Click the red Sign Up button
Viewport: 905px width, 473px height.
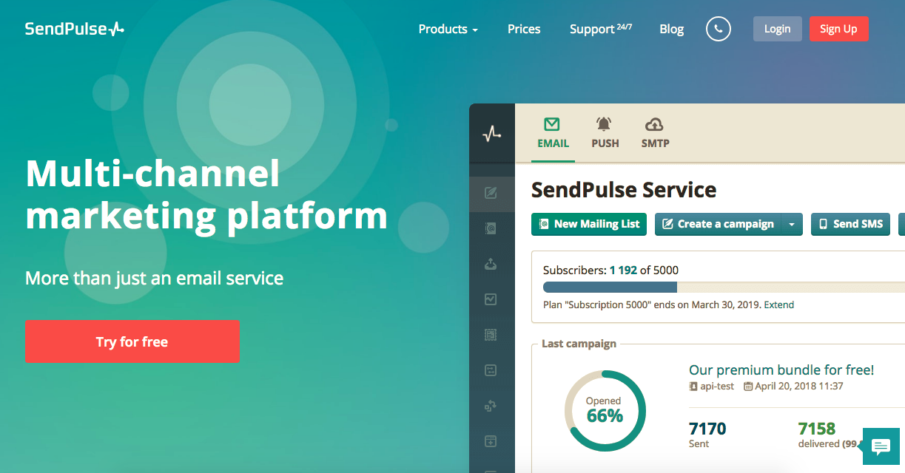[x=838, y=29]
